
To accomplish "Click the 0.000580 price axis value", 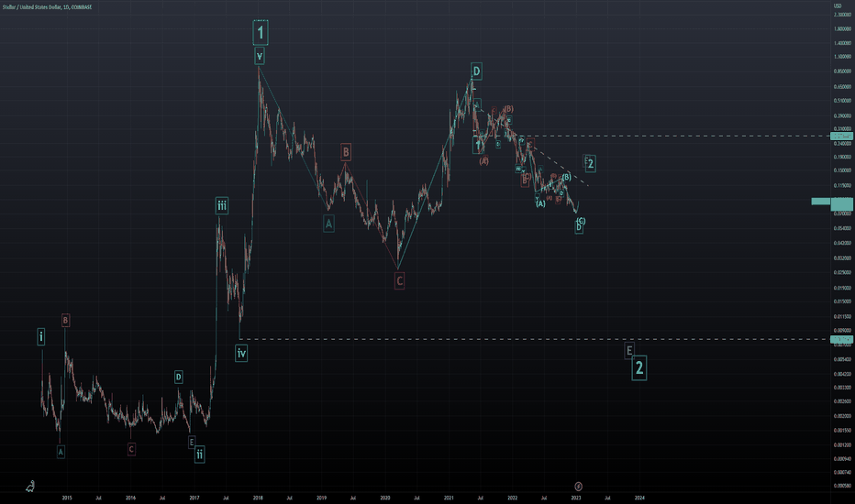I will [x=842, y=486].
